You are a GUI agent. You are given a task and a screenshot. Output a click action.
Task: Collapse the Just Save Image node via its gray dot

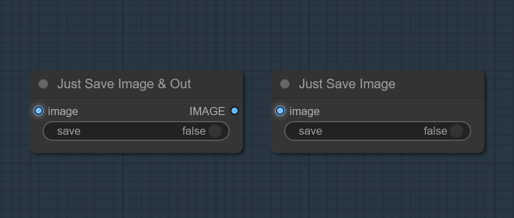point(285,84)
